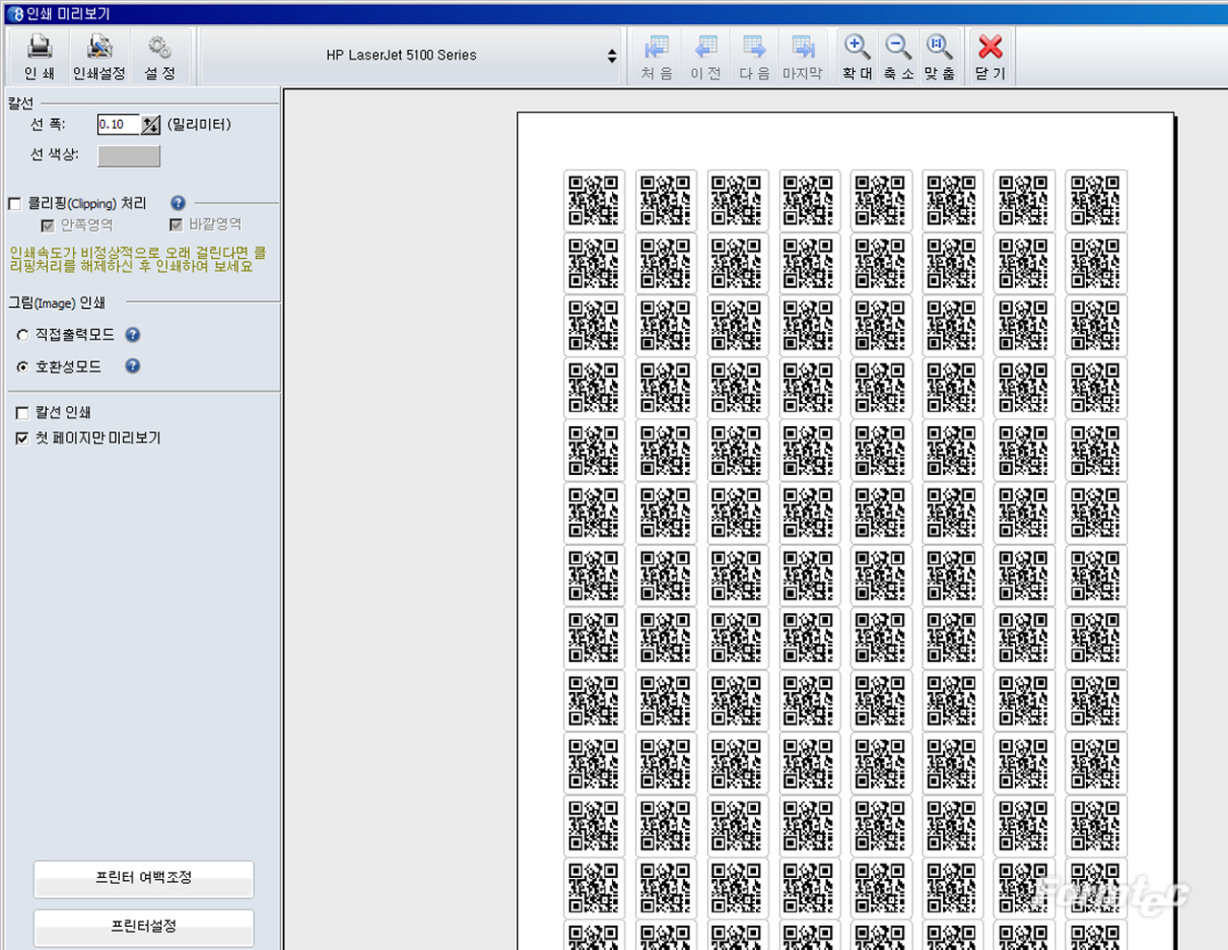This screenshot has height=950, width=1228.
Task: Open help icon beside 직접출력모드
Action: pos(132,335)
